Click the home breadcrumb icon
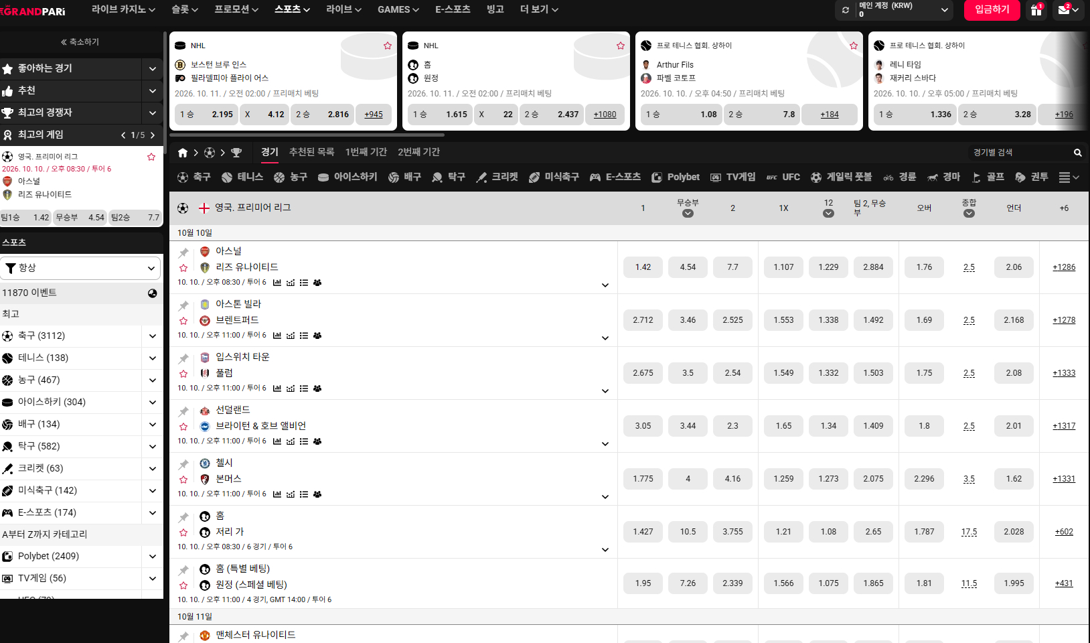Image resolution: width=1090 pixels, height=643 pixels. click(183, 153)
